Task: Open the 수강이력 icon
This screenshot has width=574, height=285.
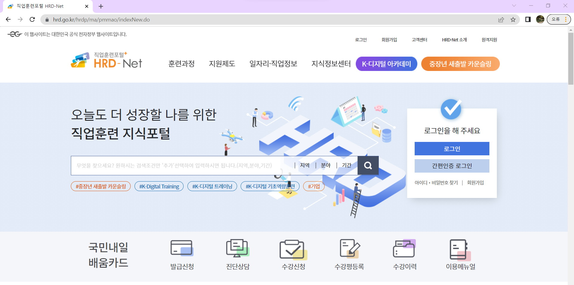Action: [x=404, y=248]
